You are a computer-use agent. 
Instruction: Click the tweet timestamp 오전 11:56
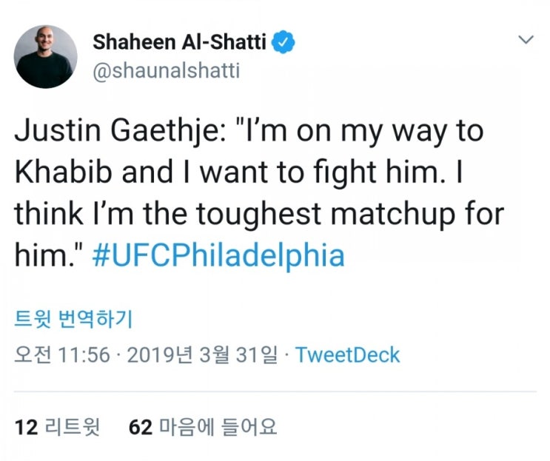pyautogui.click(x=62, y=354)
